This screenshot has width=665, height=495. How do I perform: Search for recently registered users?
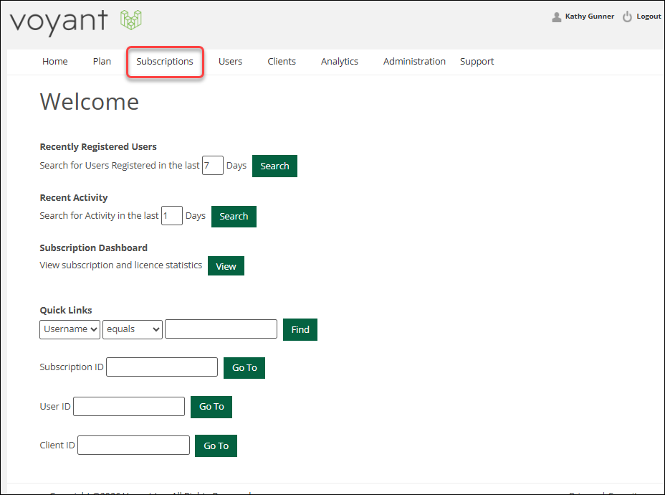coord(274,166)
